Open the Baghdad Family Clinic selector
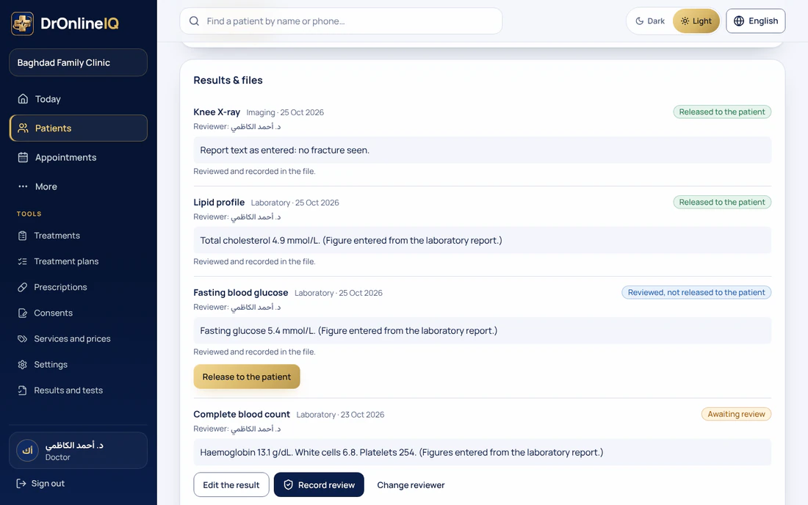This screenshot has width=808, height=505. coord(79,63)
